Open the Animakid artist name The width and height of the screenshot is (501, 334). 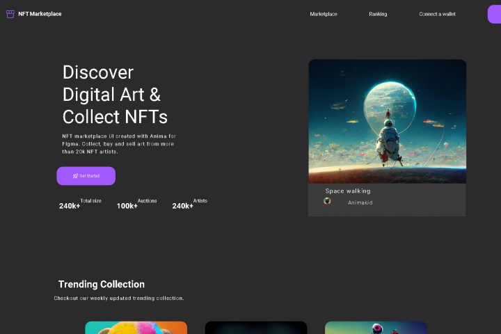coord(360,202)
